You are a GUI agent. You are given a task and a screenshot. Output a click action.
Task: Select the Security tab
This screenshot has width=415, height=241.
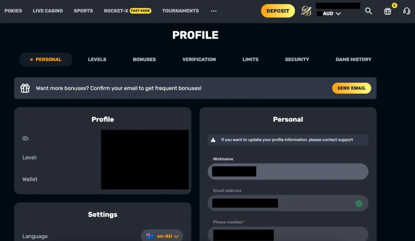(297, 59)
